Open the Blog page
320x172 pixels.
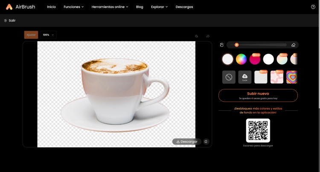(140, 7)
